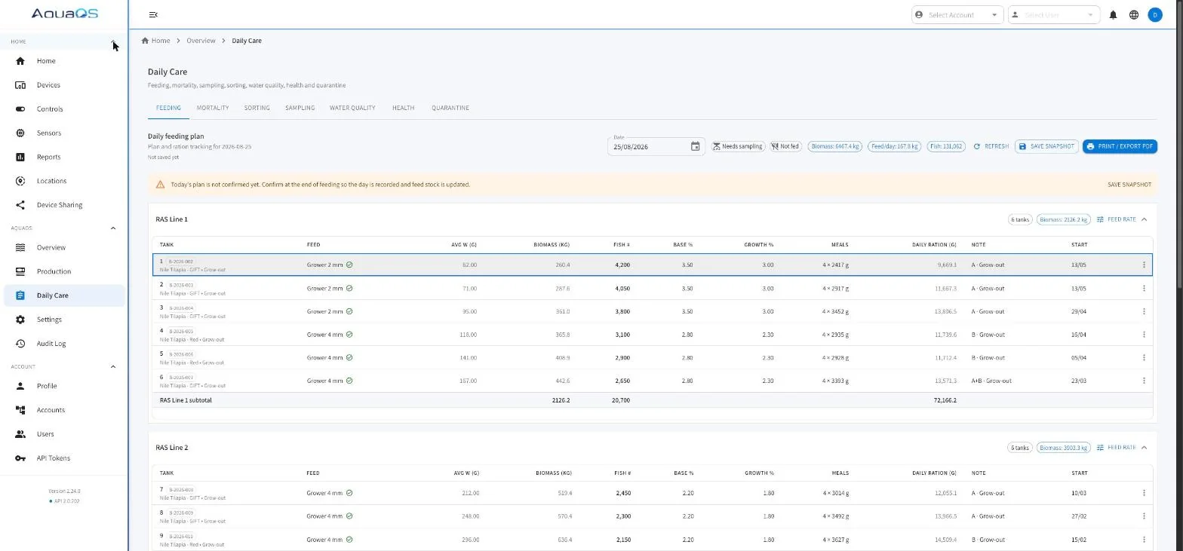Collapse the HOME sidebar section

point(113,42)
